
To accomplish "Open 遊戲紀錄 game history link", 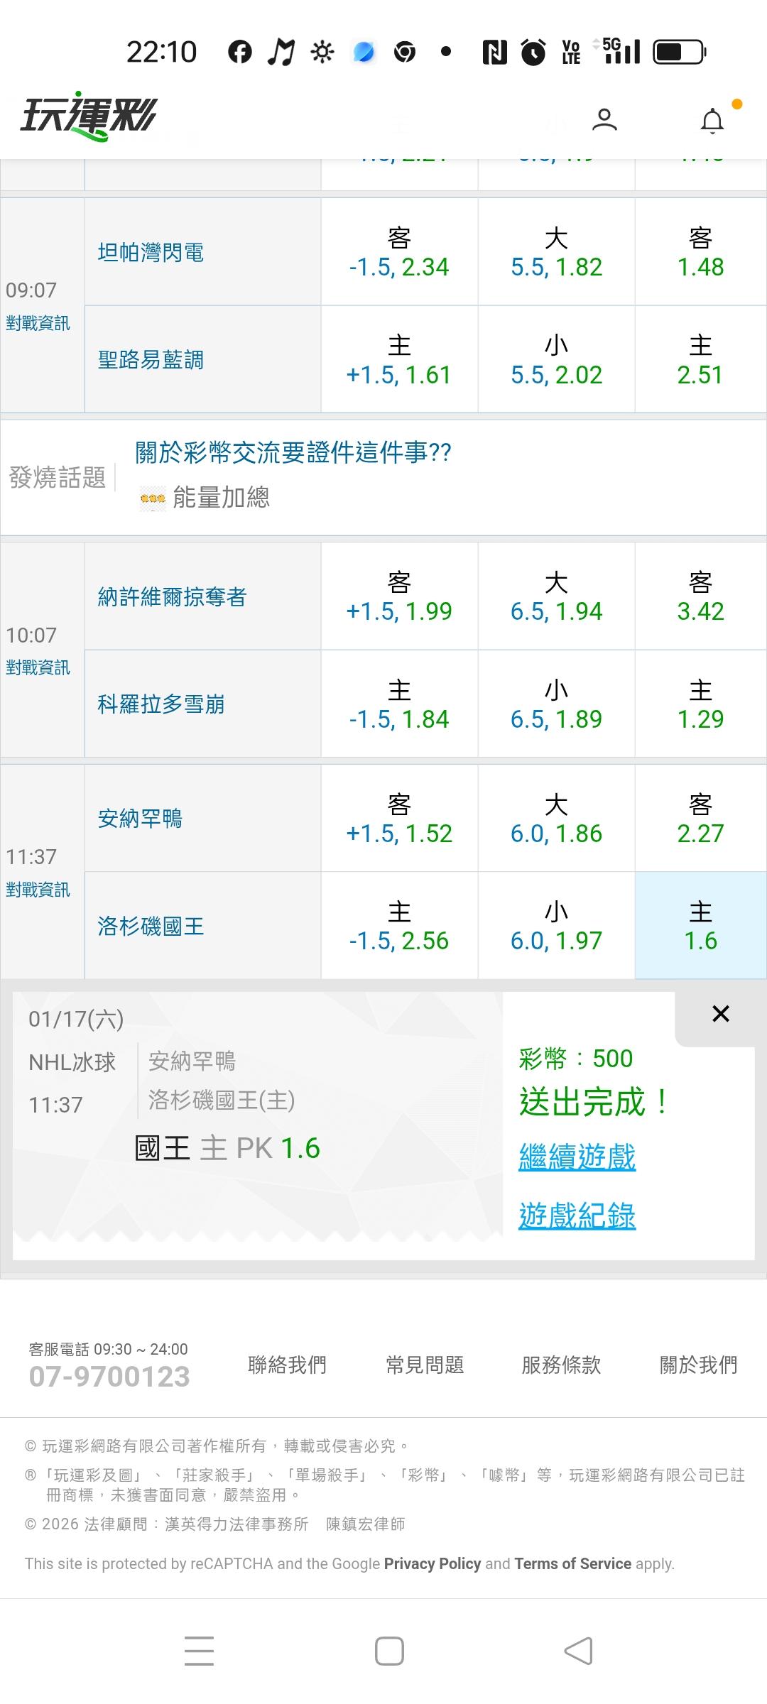I will coord(577,1216).
